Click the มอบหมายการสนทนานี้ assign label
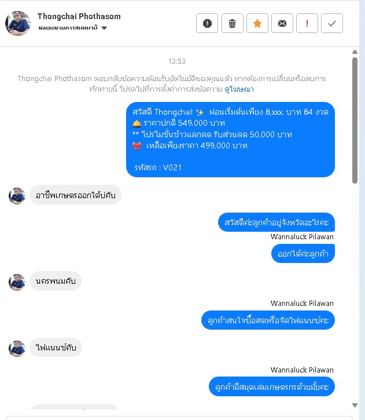Viewport: 365px width, 420px height. tap(68, 28)
